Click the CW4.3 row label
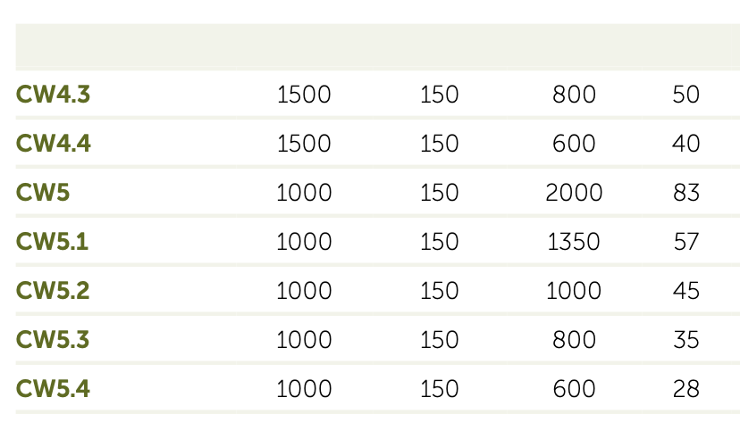 [54, 95]
